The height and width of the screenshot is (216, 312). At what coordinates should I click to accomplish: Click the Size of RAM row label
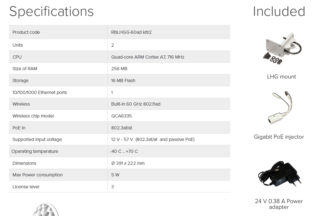tap(25, 69)
